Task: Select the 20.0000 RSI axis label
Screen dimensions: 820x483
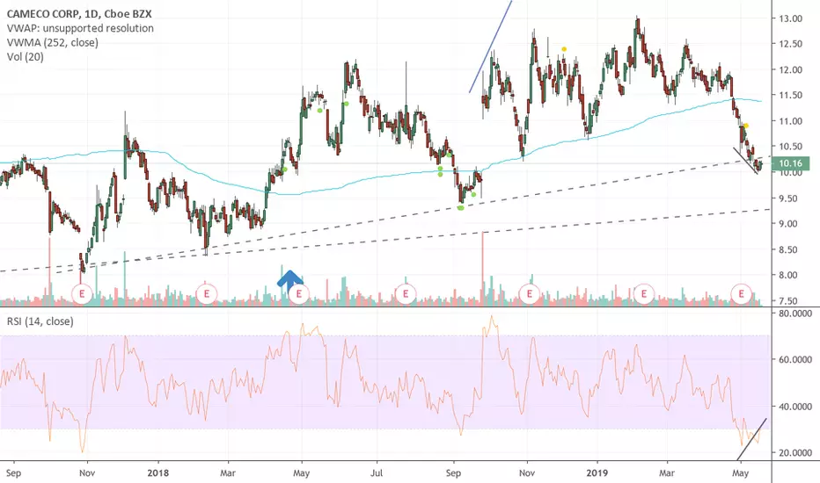Action: point(794,453)
